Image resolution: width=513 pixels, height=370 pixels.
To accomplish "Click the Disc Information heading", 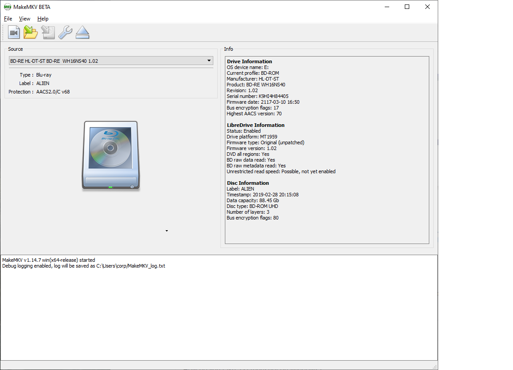I will pyautogui.click(x=248, y=183).
